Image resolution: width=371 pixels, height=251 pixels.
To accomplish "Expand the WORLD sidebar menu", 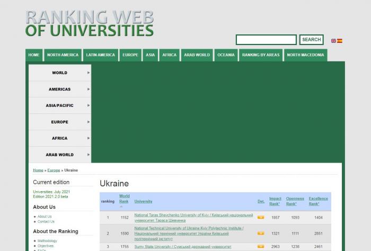I will tap(60, 73).
